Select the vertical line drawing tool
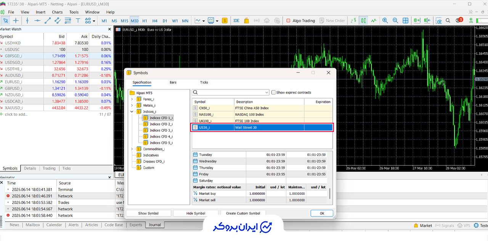Image resolution: width=488 pixels, height=241 pixels. [27, 21]
